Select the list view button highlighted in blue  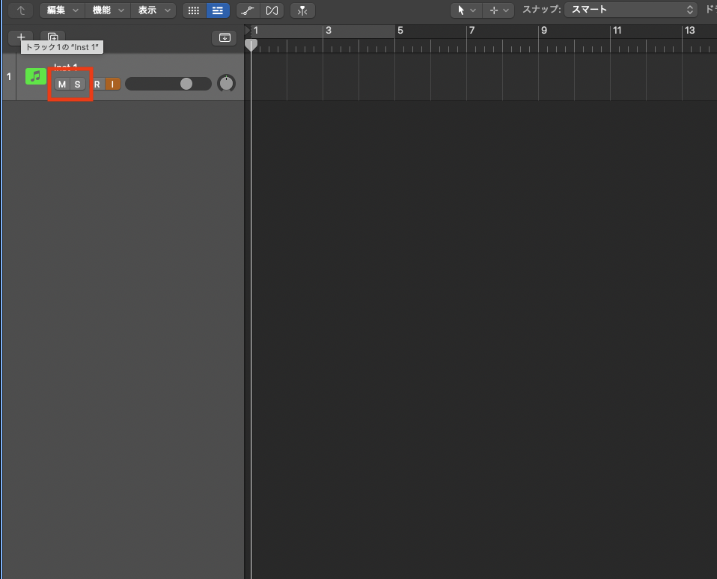(218, 10)
